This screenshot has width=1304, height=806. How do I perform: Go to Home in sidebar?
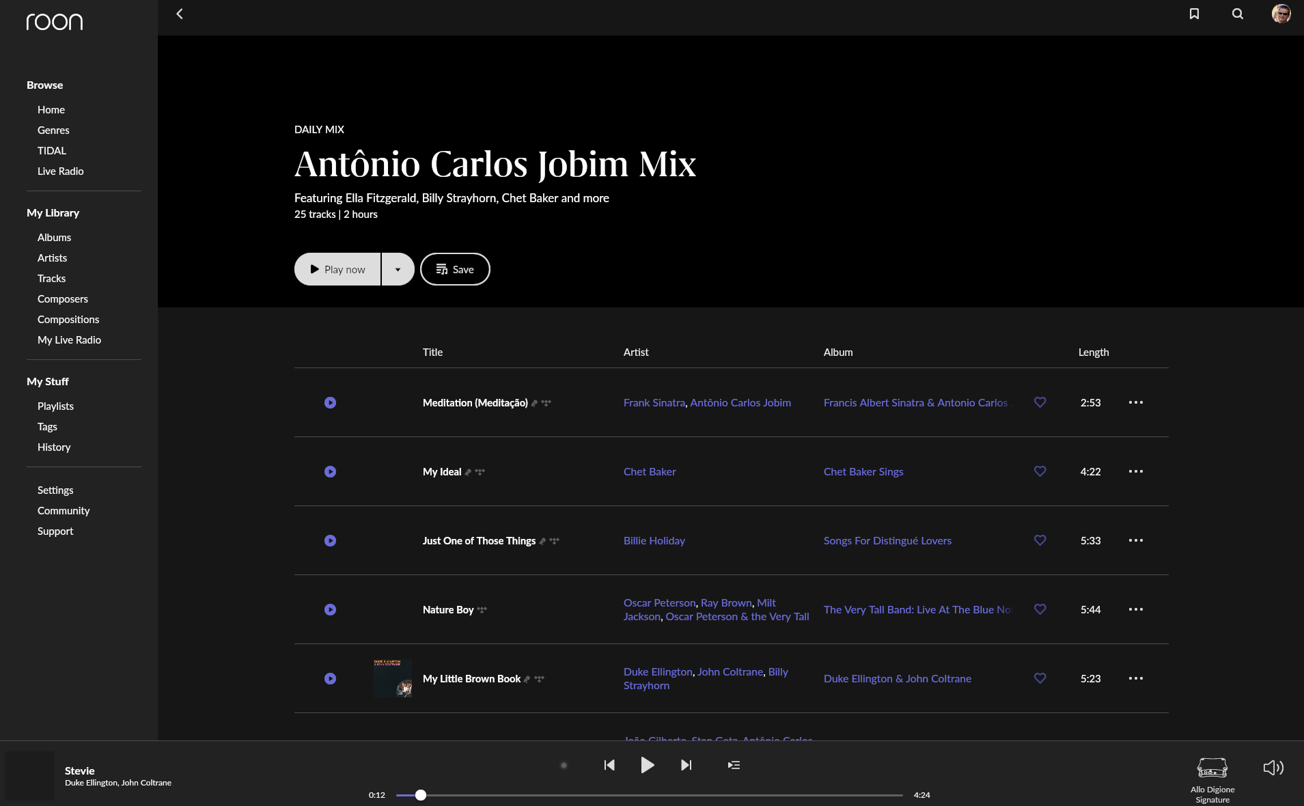(51, 110)
